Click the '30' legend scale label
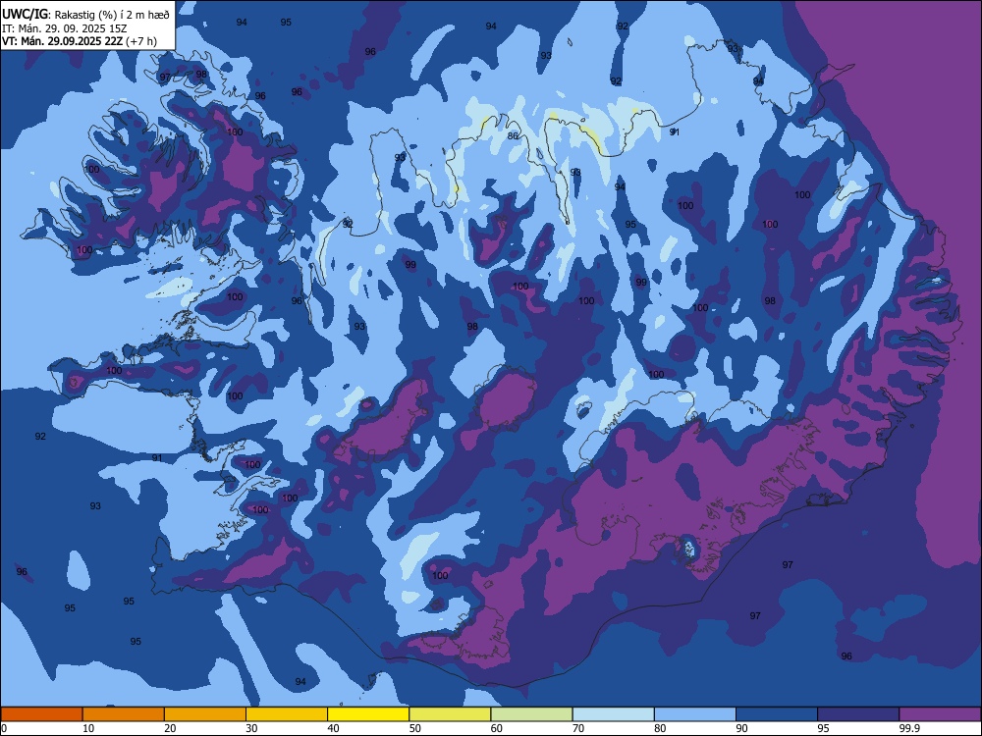This screenshot has width=982, height=736. pyautogui.click(x=251, y=728)
